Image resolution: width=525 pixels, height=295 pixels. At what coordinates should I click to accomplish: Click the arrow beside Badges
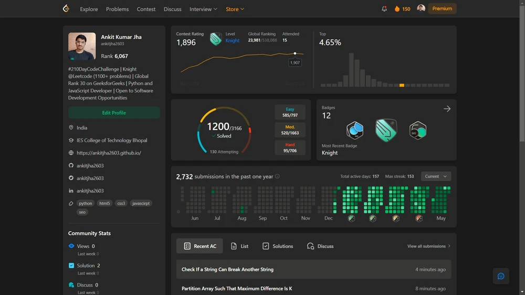pyautogui.click(x=447, y=109)
